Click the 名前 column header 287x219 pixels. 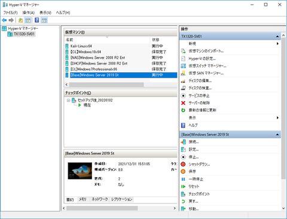[x=107, y=40]
